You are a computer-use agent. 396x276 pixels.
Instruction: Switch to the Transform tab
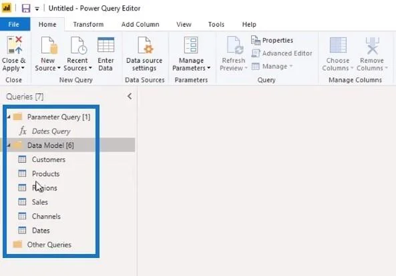coord(88,25)
